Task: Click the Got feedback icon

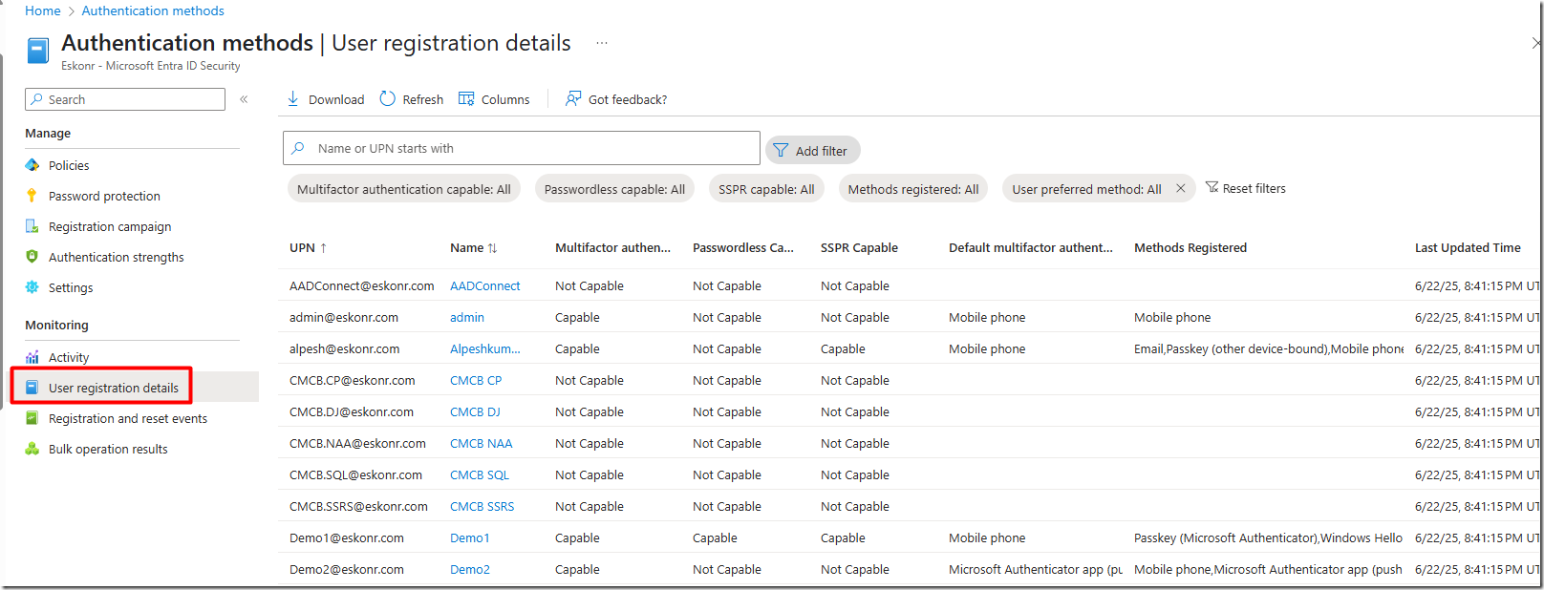Action: coord(573,99)
